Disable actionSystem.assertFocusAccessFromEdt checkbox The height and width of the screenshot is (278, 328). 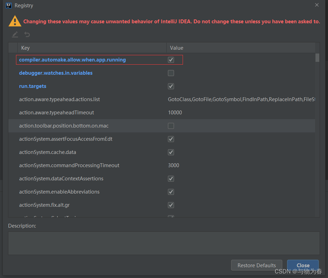tap(171, 139)
